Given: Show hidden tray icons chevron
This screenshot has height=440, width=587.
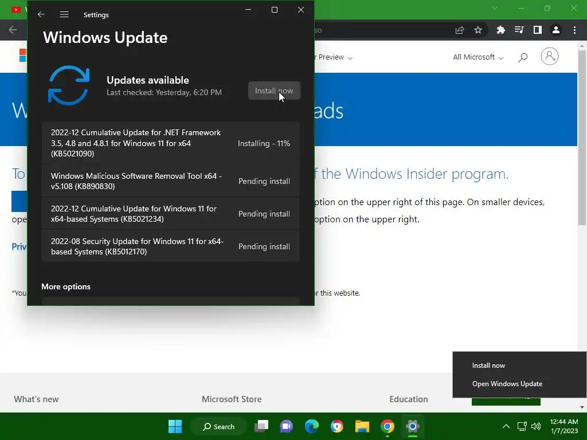Looking at the screenshot, I should tap(506, 426).
